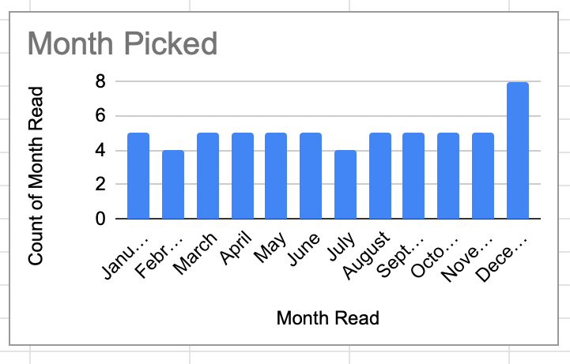Click the August bar

[x=380, y=176]
